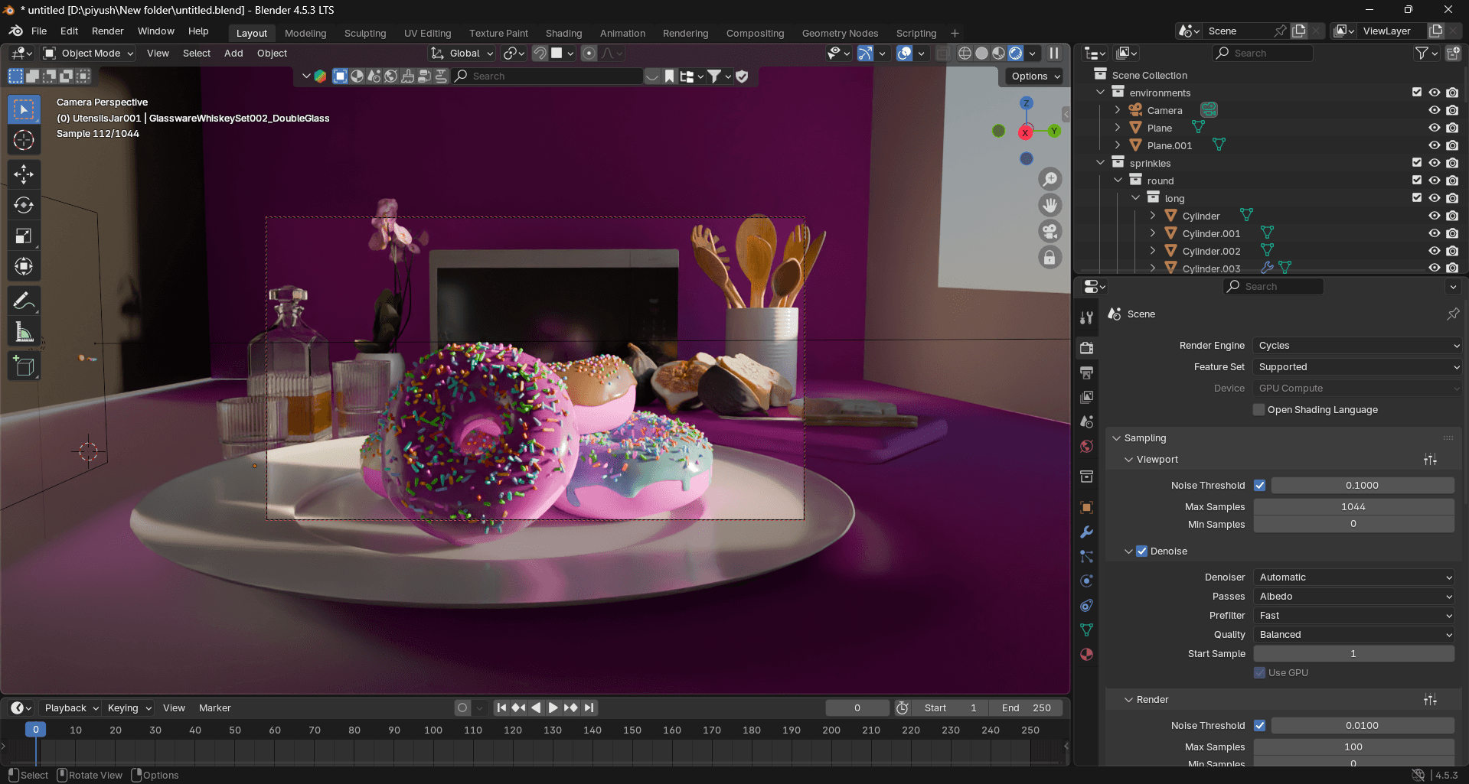Screen dimensions: 1469x784
Task: Select the Annotate tool
Action: click(24, 301)
